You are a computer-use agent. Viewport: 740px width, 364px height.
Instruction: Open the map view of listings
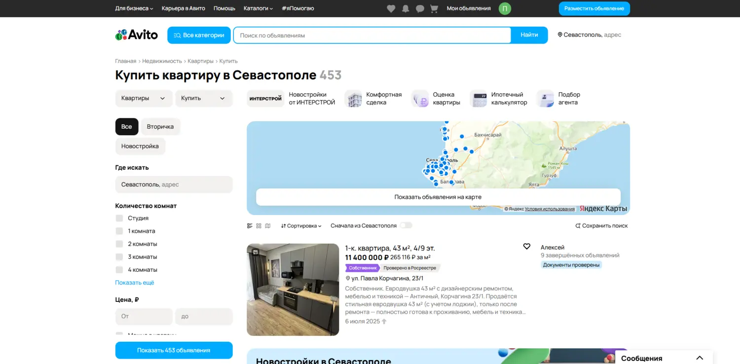tap(438, 197)
